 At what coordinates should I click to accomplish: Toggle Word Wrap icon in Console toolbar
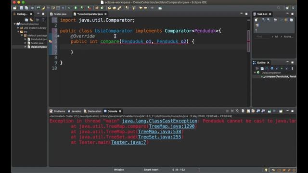(253, 111)
